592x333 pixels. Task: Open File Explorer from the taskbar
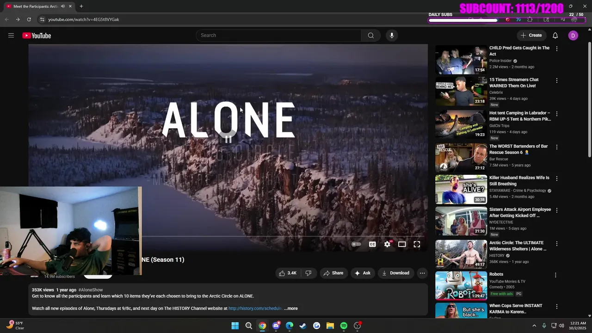[330, 326]
